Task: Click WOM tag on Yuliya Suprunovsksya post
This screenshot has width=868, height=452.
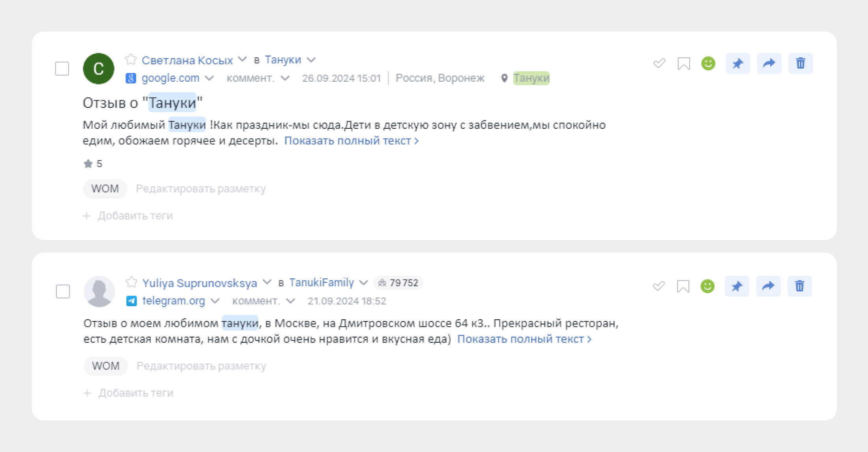Action: click(x=106, y=366)
